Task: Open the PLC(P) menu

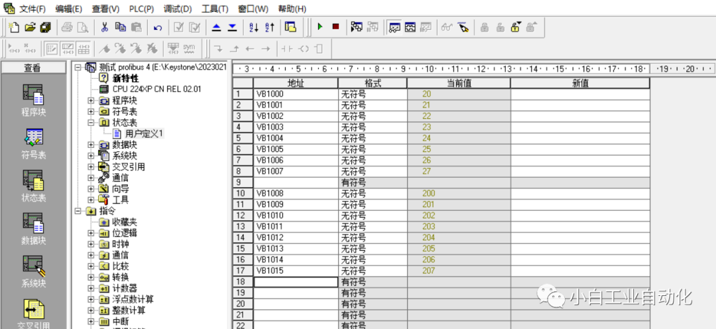Action: [142, 9]
